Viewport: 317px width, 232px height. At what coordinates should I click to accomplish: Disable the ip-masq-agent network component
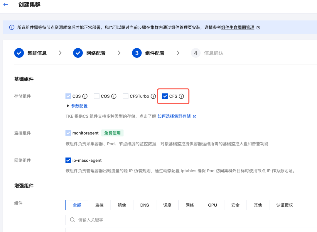pos(68,160)
